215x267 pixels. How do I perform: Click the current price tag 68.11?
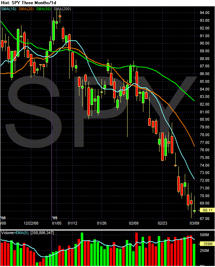[x=207, y=210]
